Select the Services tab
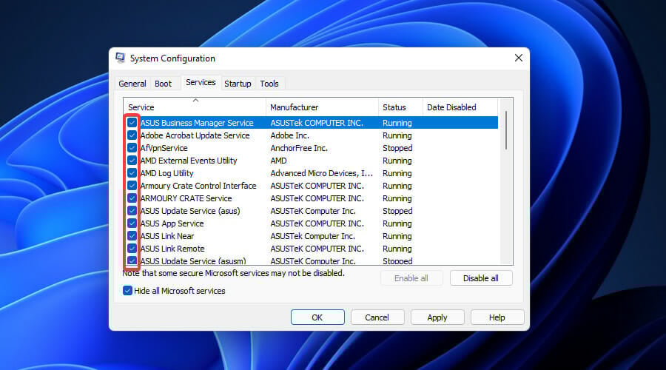This screenshot has width=666, height=370. (x=201, y=82)
